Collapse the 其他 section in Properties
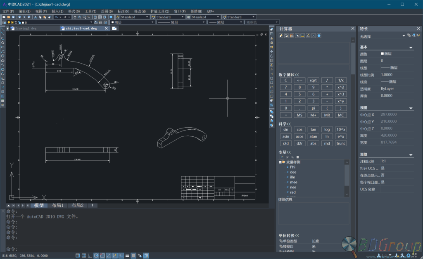Viewport: 423px width, 259px height. pyautogui.click(x=411, y=155)
